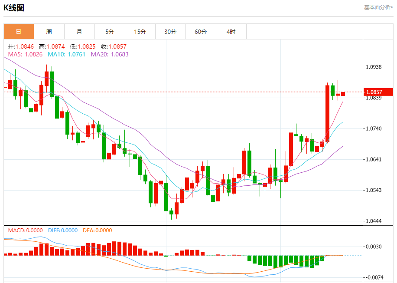Click the 开:1.0846 open price value
This screenshot has width=397, height=283.
[x=21, y=46]
